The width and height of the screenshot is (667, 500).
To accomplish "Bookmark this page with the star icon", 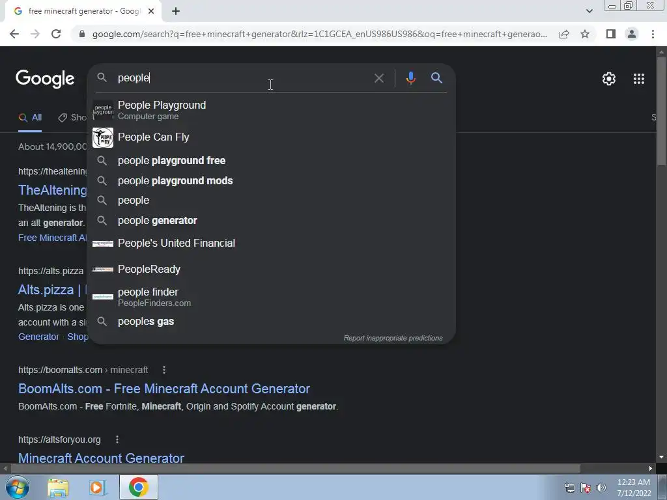I will coord(585,34).
